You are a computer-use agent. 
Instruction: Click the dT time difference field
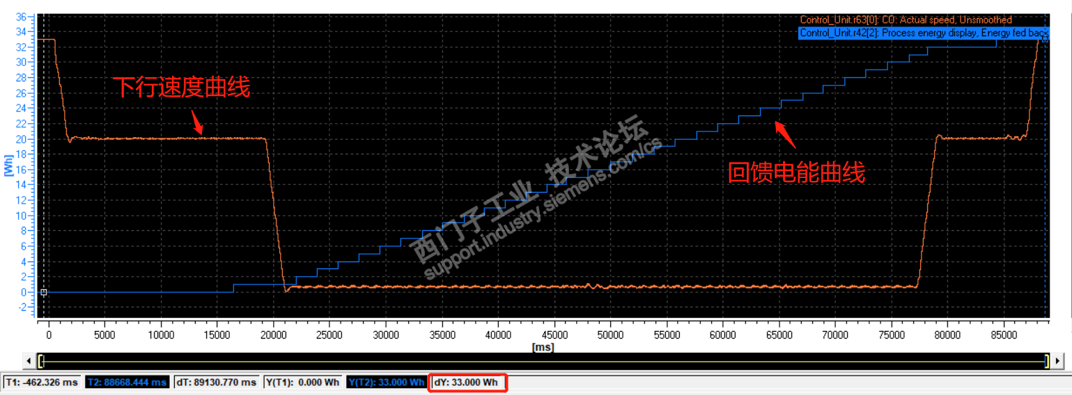(215, 382)
